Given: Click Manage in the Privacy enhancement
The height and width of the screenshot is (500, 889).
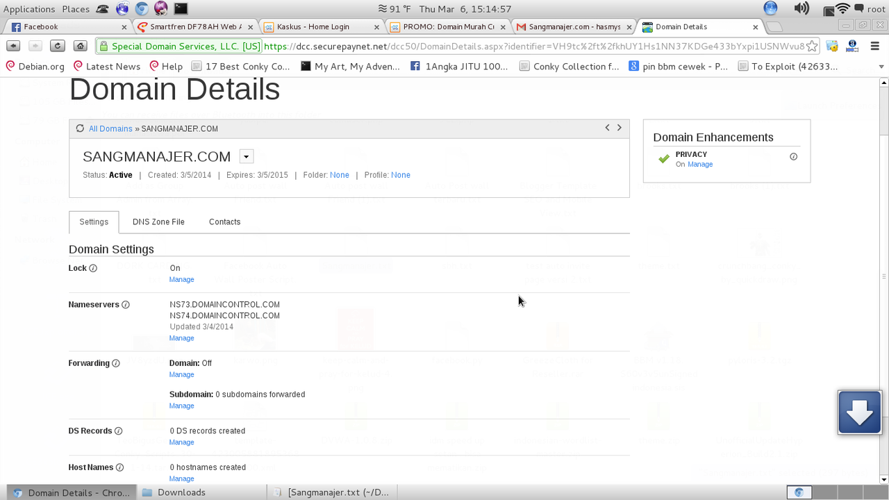Looking at the screenshot, I should [700, 165].
